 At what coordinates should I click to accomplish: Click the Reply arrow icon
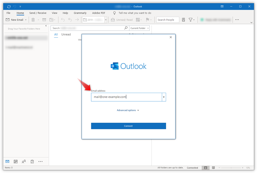pyautogui.click(x=63, y=20)
